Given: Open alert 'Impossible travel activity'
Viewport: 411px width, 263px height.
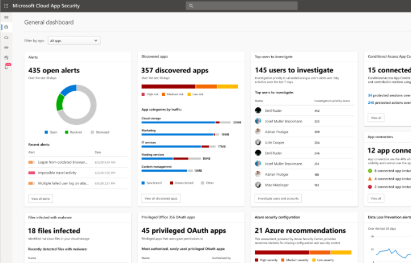Looking at the screenshot, I should (x=57, y=173).
